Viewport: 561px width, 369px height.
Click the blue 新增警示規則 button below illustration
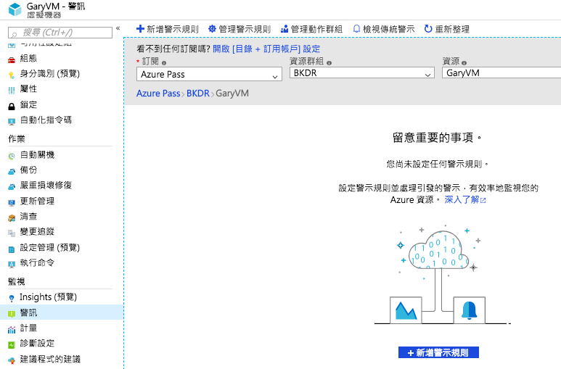[438, 352]
